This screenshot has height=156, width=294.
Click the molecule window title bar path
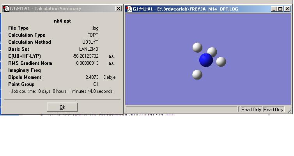[x=185, y=9]
